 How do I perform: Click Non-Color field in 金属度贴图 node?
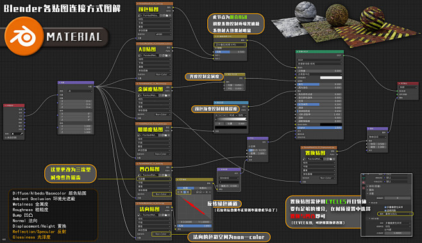tap(162, 114)
